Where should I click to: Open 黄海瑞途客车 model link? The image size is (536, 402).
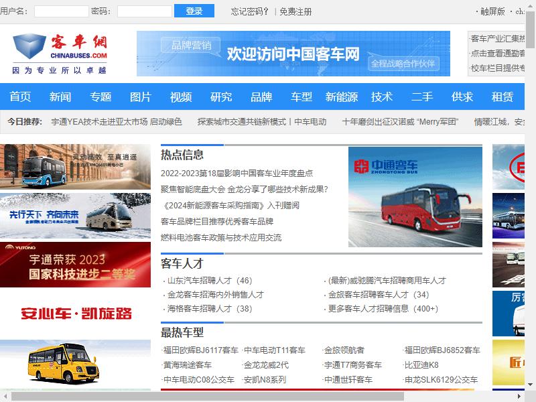click(188, 364)
